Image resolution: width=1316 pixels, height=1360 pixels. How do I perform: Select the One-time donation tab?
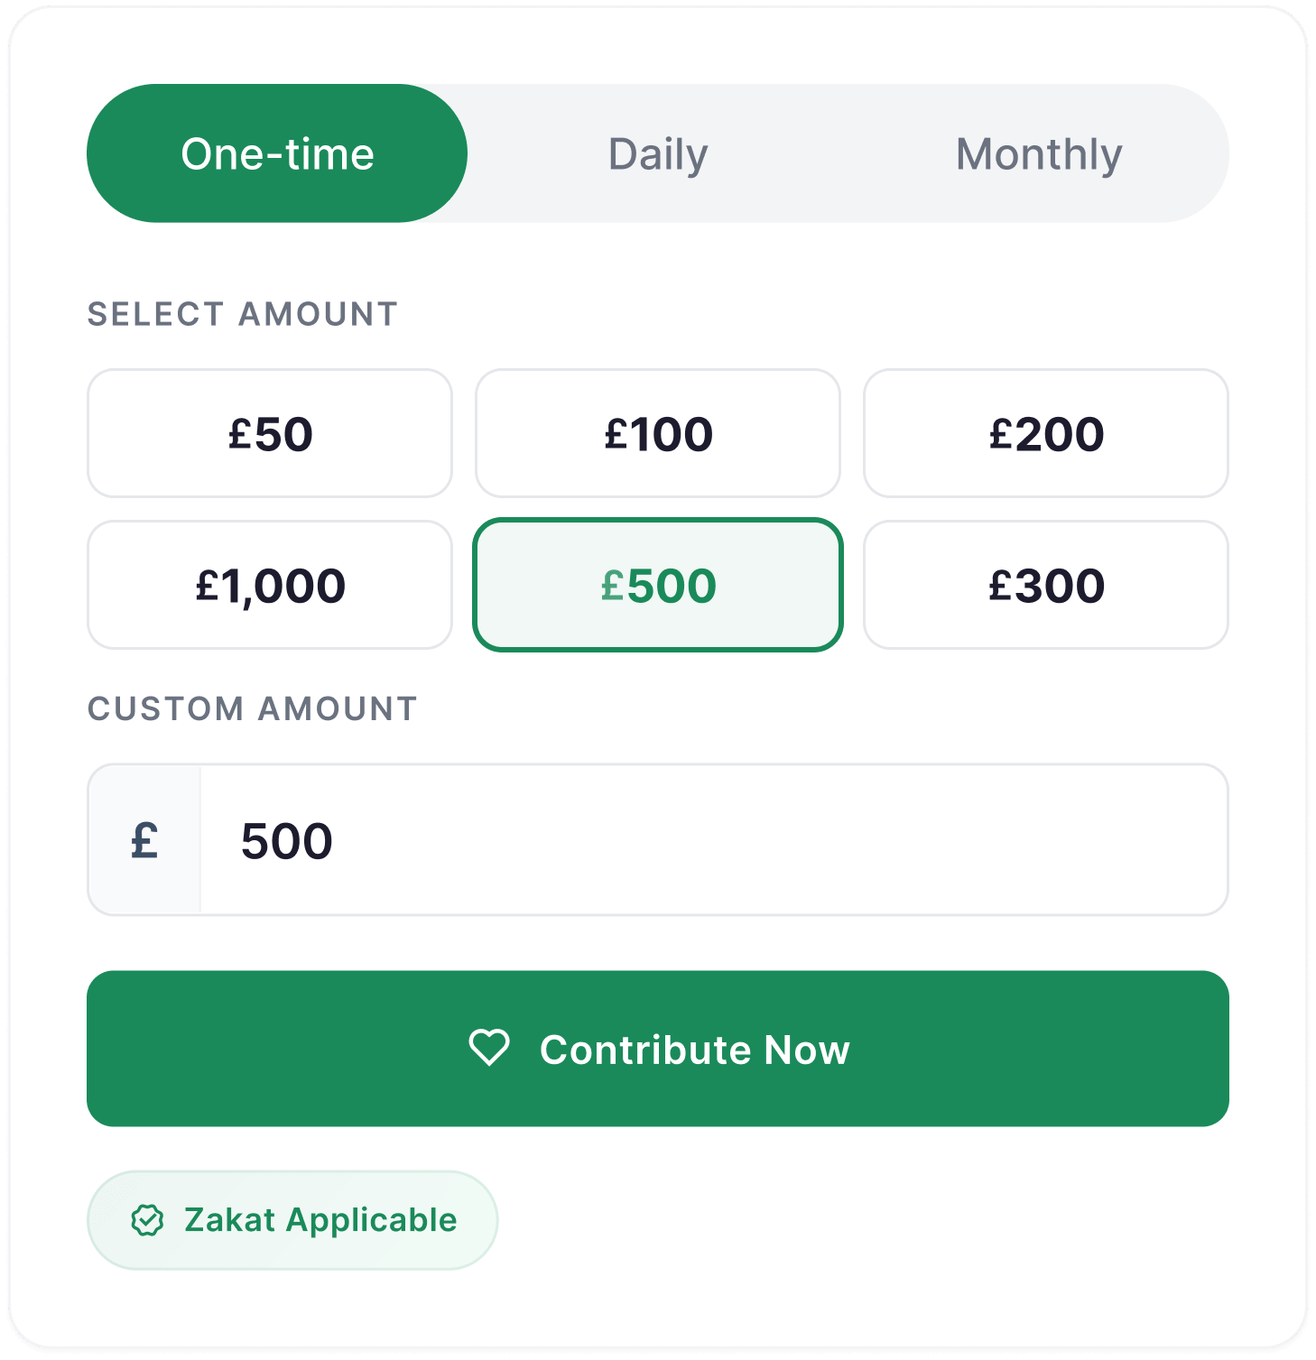click(x=276, y=153)
